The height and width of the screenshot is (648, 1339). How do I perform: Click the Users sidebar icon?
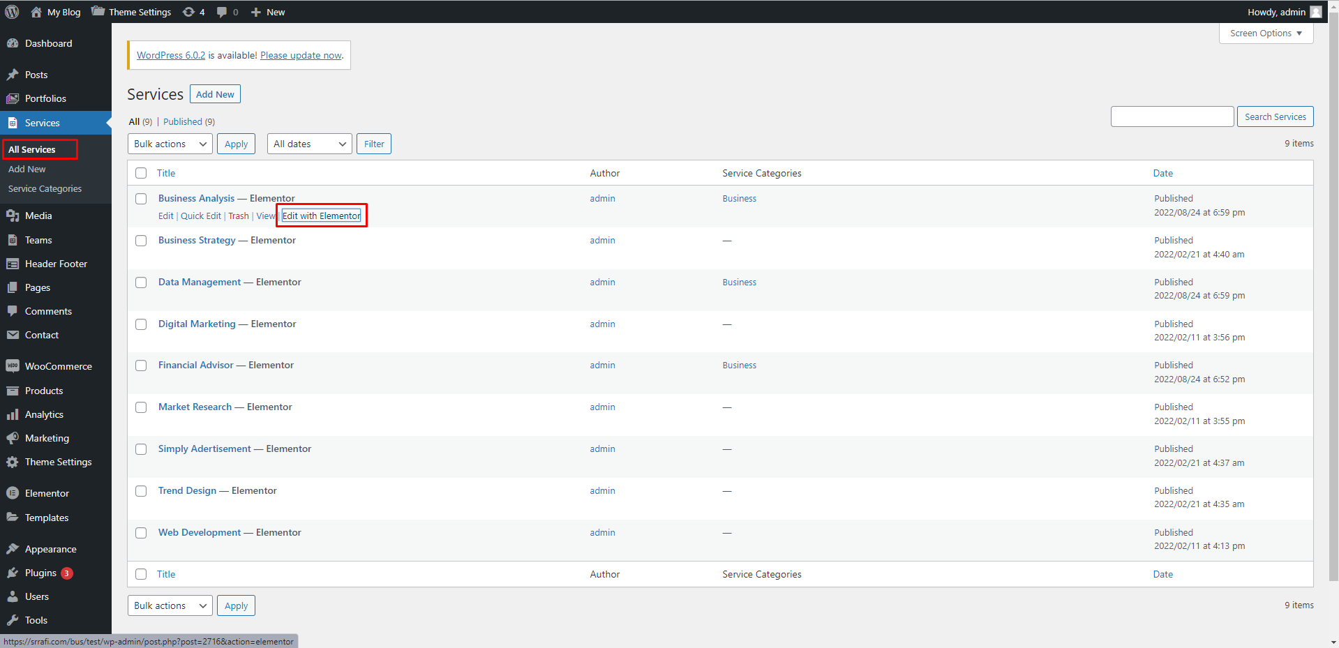coord(13,596)
